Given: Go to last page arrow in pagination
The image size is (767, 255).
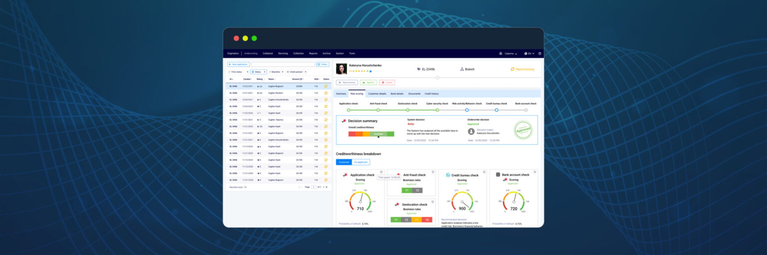Looking at the screenshot, I should [327, 187].
